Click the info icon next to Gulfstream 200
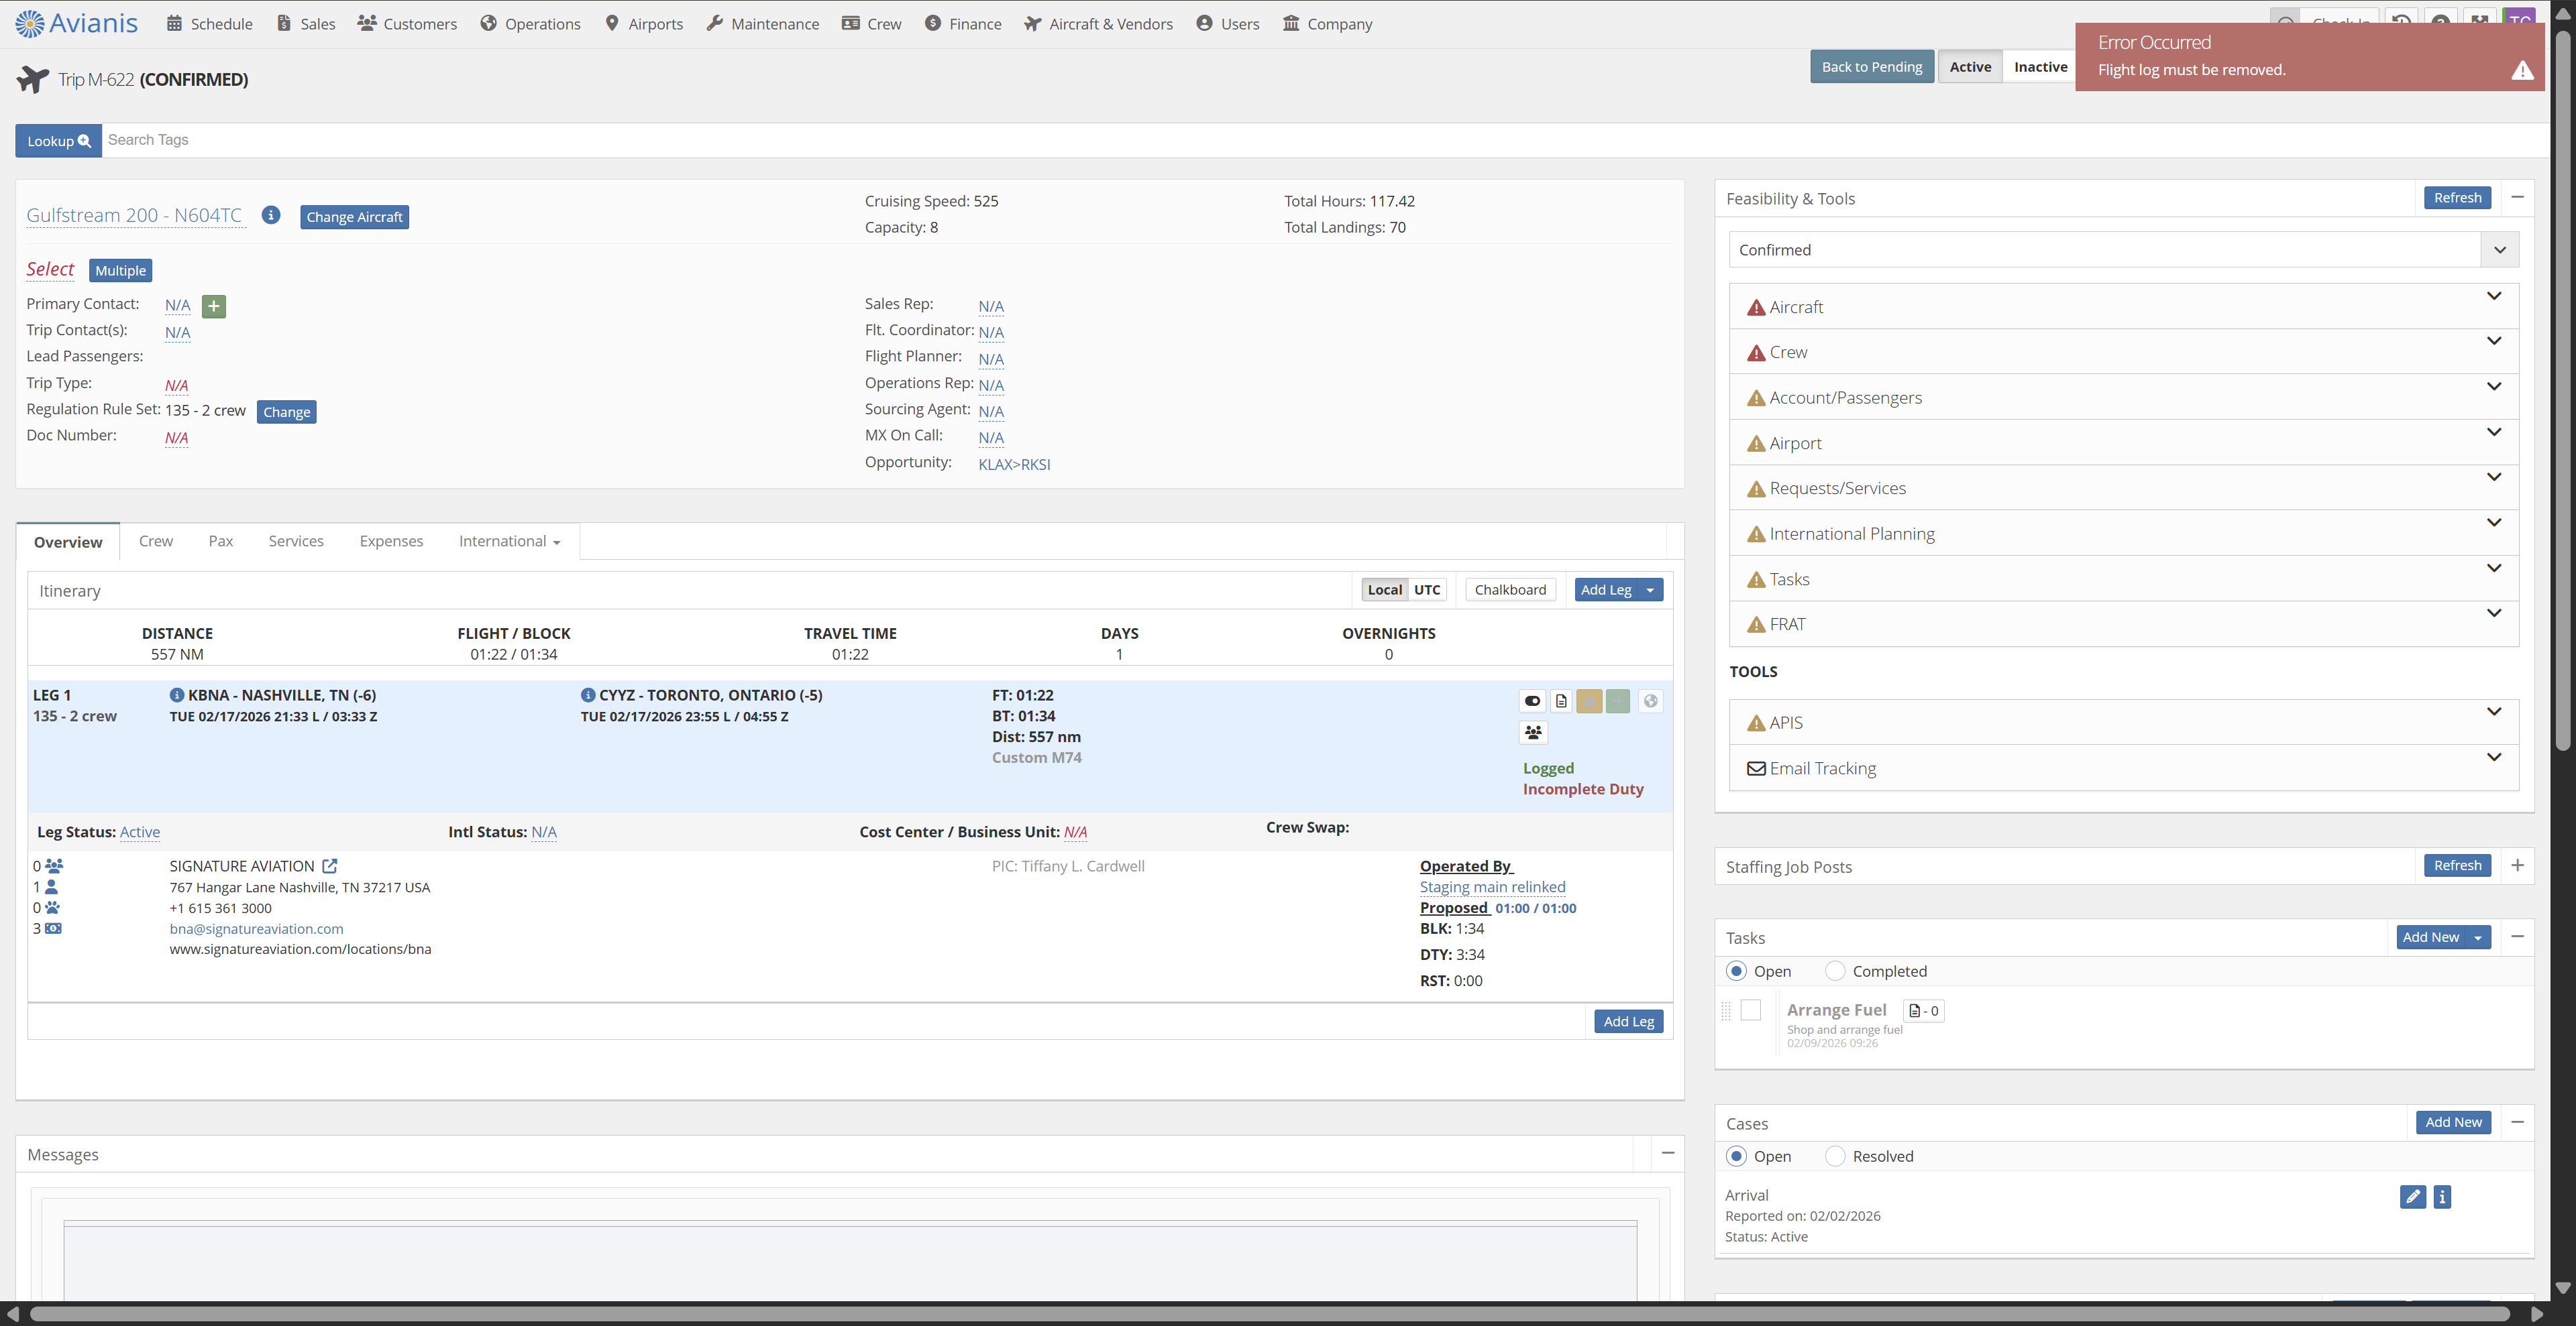This screenshot has width=2576, height=1326. [x=270, y=215]
